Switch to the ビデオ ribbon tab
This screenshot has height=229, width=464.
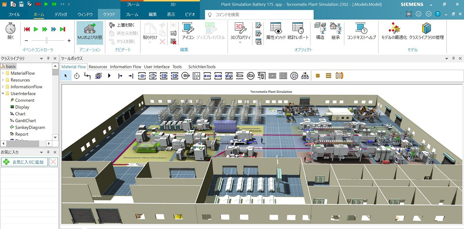coord(190,14)
